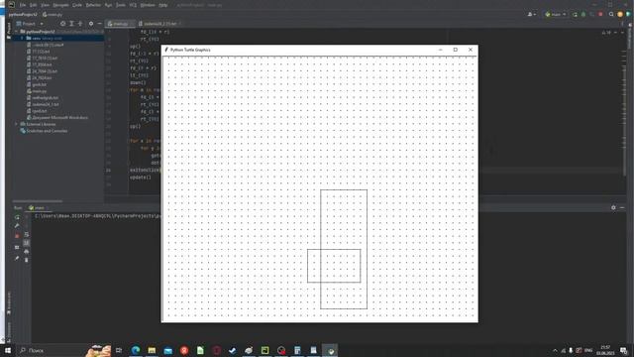Click the Run button in top toolbar
634x357 pixels.
575,14
